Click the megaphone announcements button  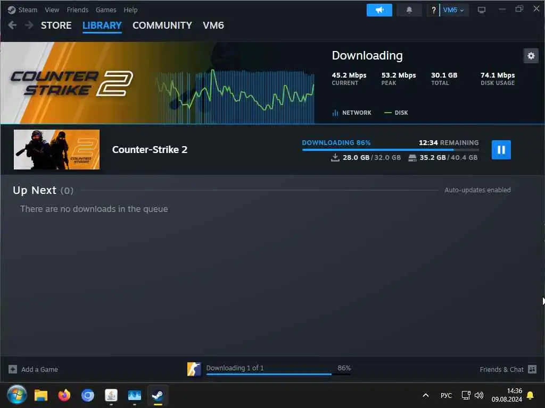tap(379, 10)
